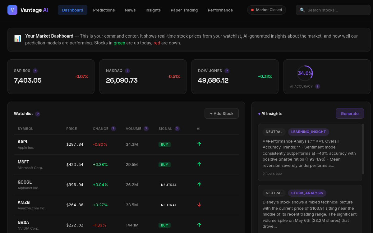Viewport: 373px width, 233px height.
Task: Click the Generate insights button
Action: coord(350,113)
